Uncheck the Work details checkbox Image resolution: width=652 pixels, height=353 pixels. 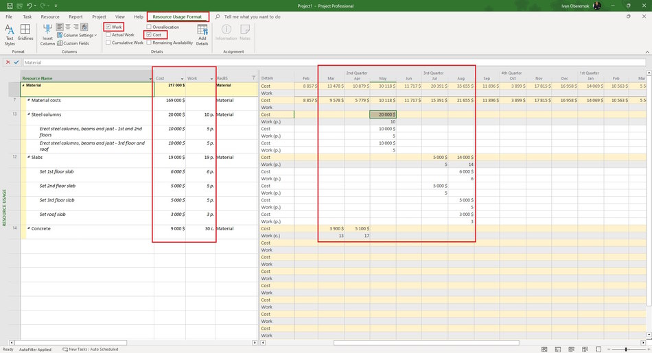tap(108, 27)
